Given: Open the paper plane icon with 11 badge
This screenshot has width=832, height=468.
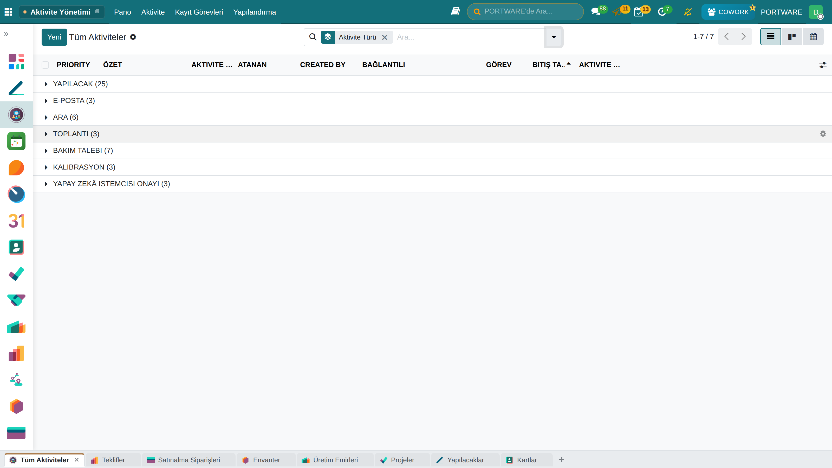Looking at the screenshot, I should [616, 12].
